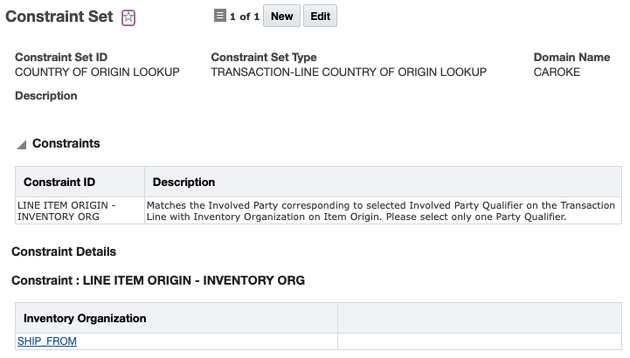630x358 pixels.
Task: Open the record list icon beside 1 of 1
Action: 219,17
